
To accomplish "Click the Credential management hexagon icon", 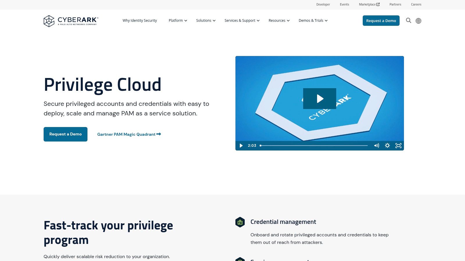I will click(240, 222).
